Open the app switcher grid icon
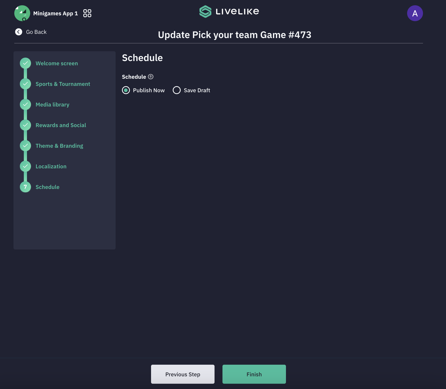This screenshot has height=389, width=446. pyautogui.click(x=87, y=13)
